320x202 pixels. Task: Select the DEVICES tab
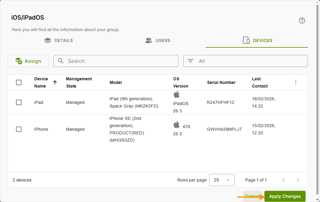[x=257, y=40]
